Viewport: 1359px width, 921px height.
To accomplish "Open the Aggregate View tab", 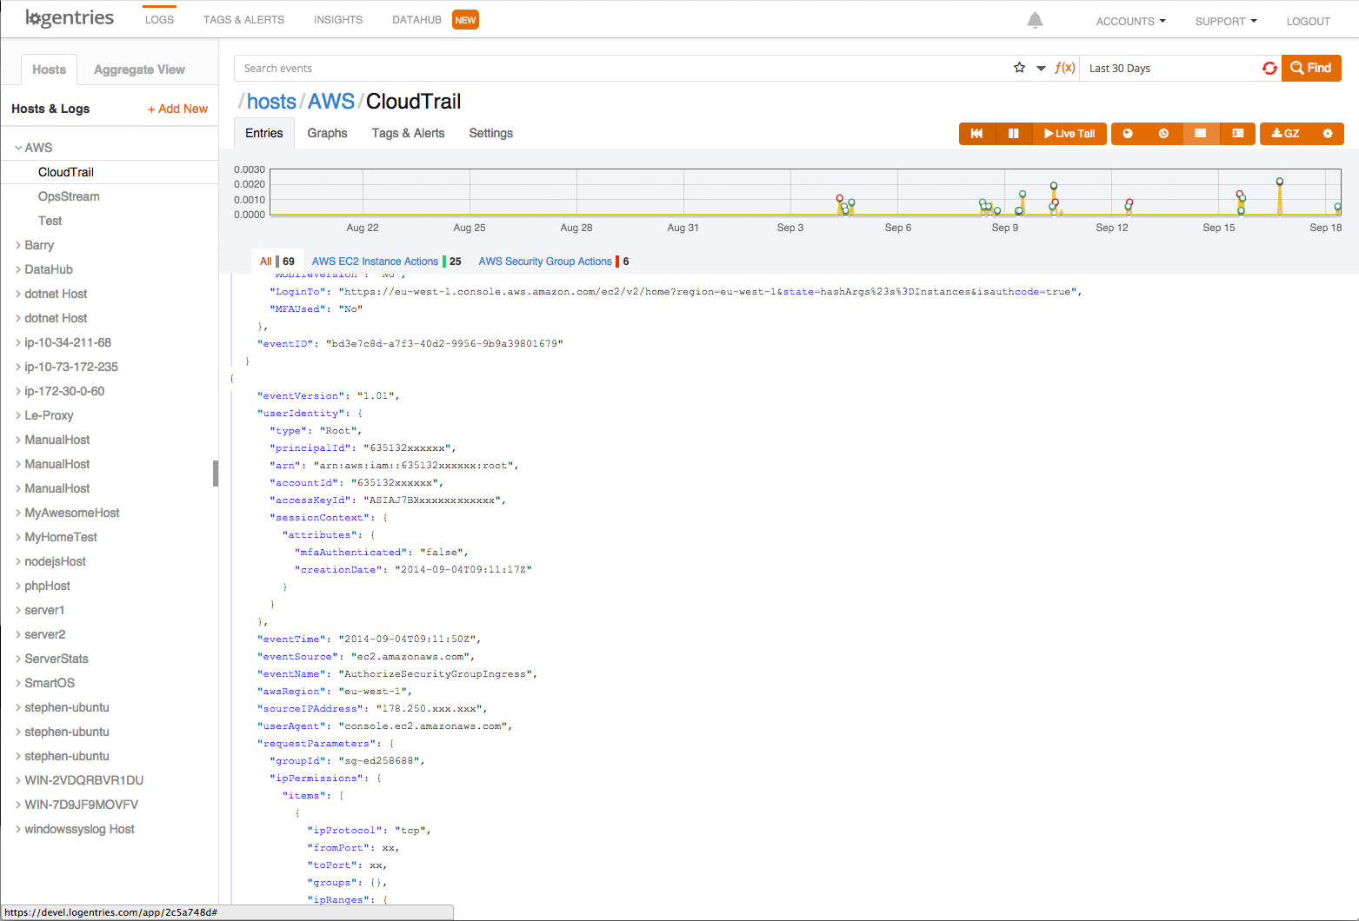I will pyautogui.click(x=139, y=70).
